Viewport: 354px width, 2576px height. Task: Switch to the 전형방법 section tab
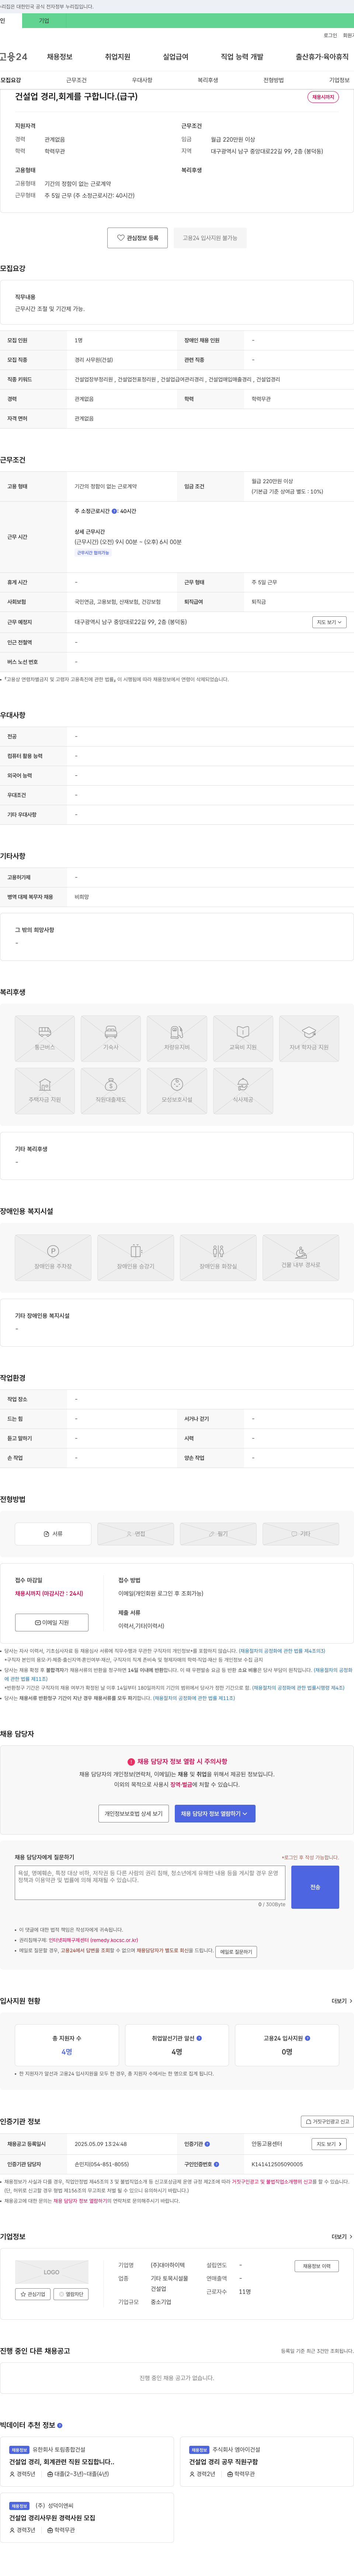(273, 80)
